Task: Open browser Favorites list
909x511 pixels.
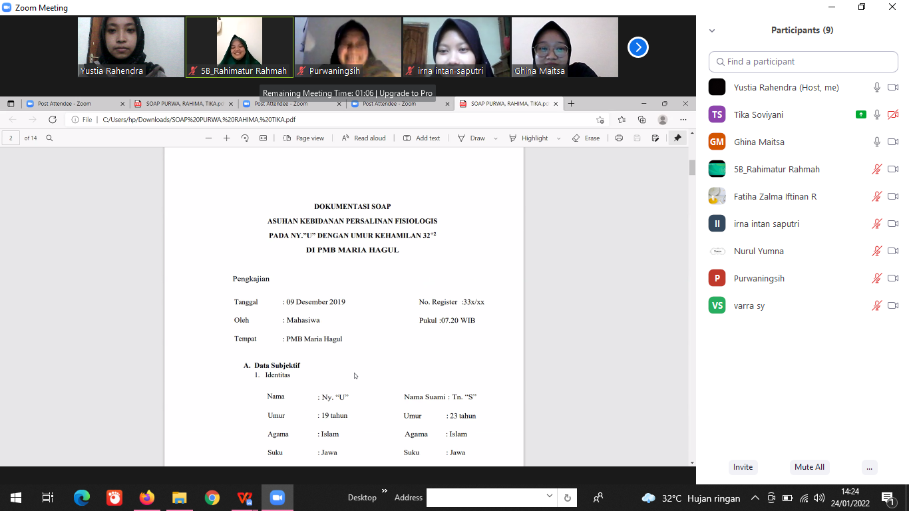Action: 622,120
